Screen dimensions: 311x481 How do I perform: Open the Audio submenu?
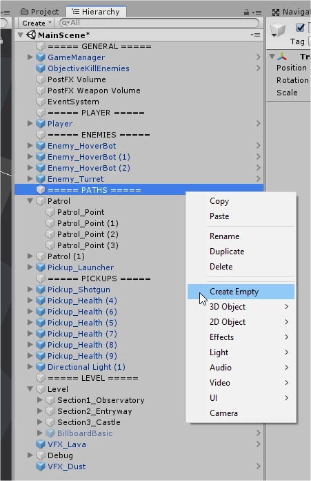[x=241, y=368]
